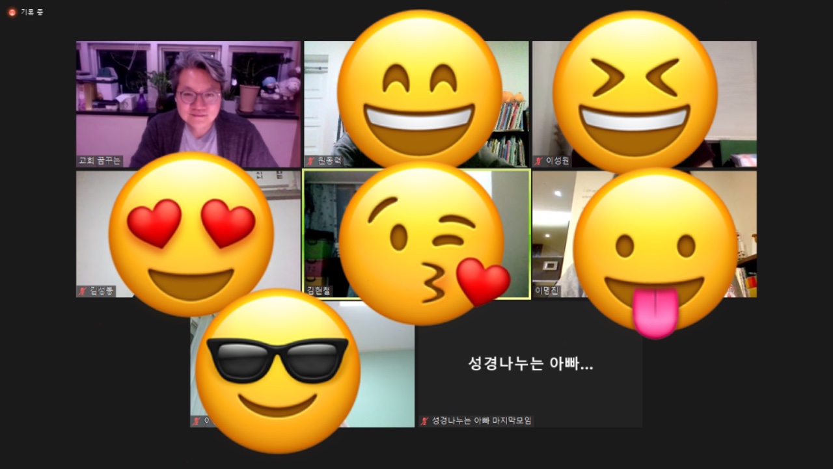Select the 이명진 participant video tile
The width and height of the screenshot is (833, 469).
pyautogui.click(x=644, y=234)
